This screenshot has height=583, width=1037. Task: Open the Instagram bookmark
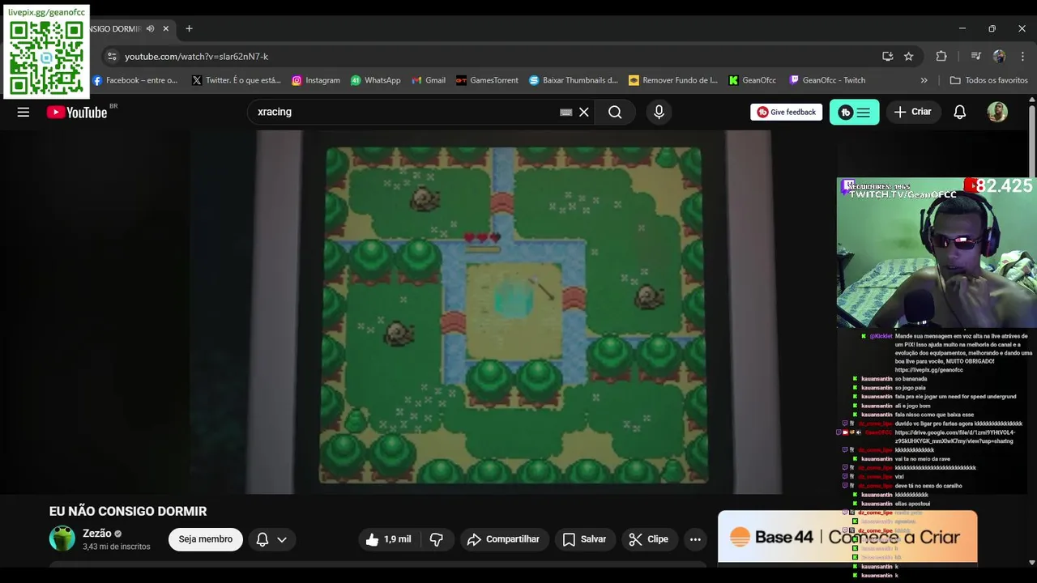pos(316,80)
